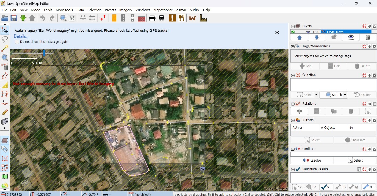Viewport: 377px width, 196px height.
Task: Toggle the Tags/Memberships dialog button in left sidebar
Action: pos(5,149)
